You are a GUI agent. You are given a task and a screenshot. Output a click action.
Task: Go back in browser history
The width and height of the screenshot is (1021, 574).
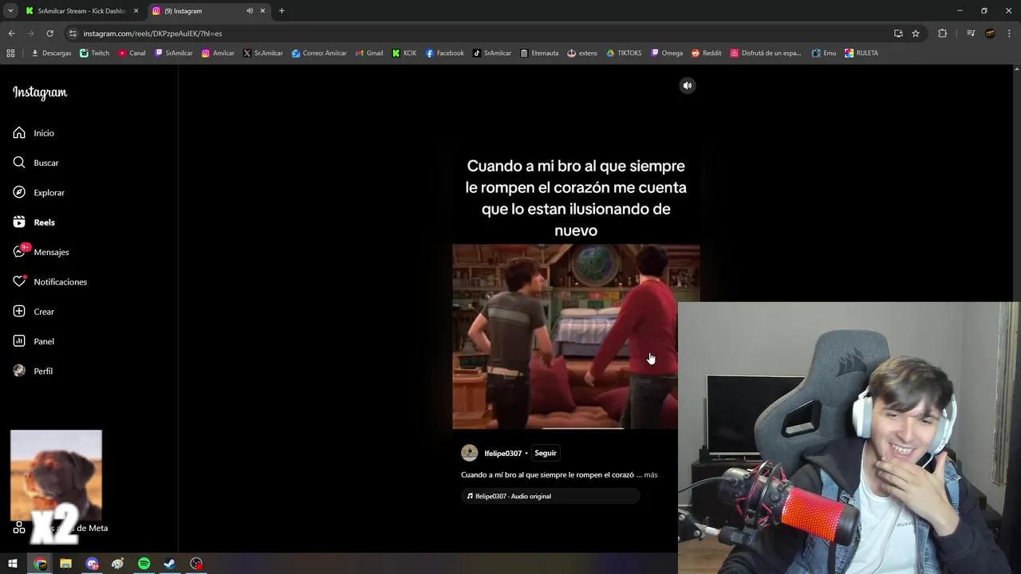(x=11, y=33)
